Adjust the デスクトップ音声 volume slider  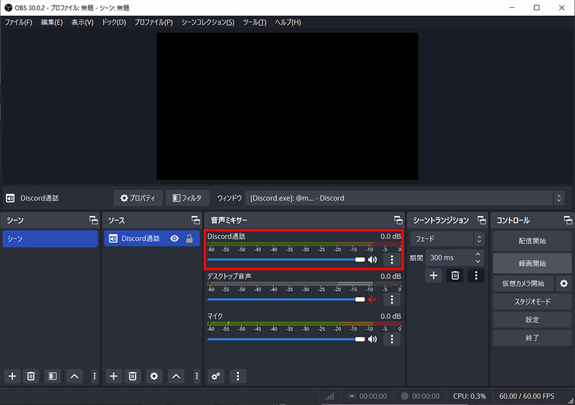pyautogui.click(x=286, y=299)
